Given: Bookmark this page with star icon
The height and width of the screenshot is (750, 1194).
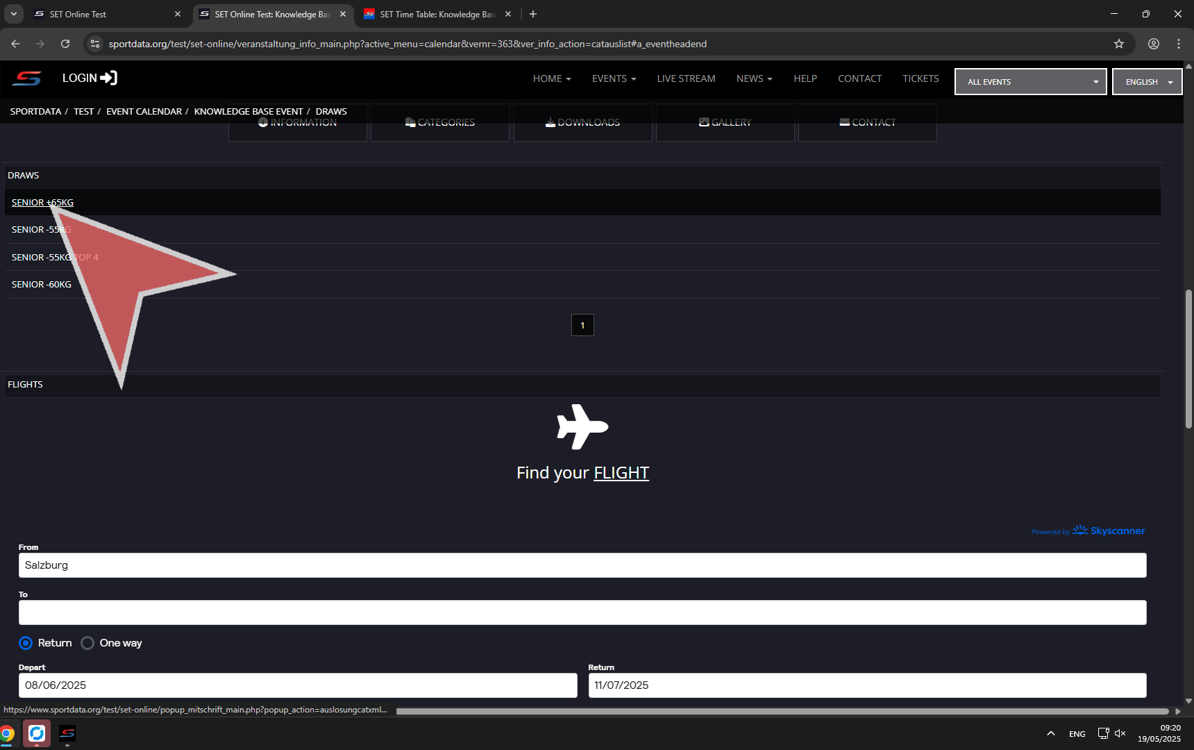Looking at the screenshot, I should pos(1118,44).
